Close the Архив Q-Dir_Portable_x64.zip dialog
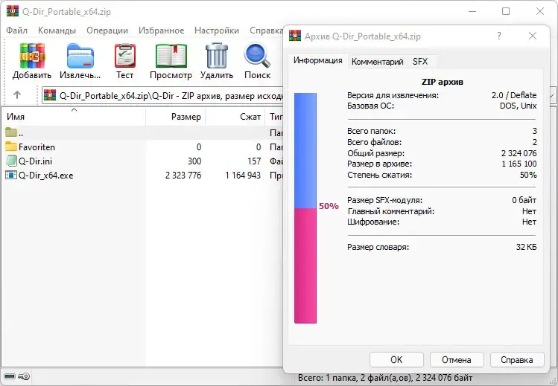The width and height of the screenshot is (558, 386). (533, 36)
